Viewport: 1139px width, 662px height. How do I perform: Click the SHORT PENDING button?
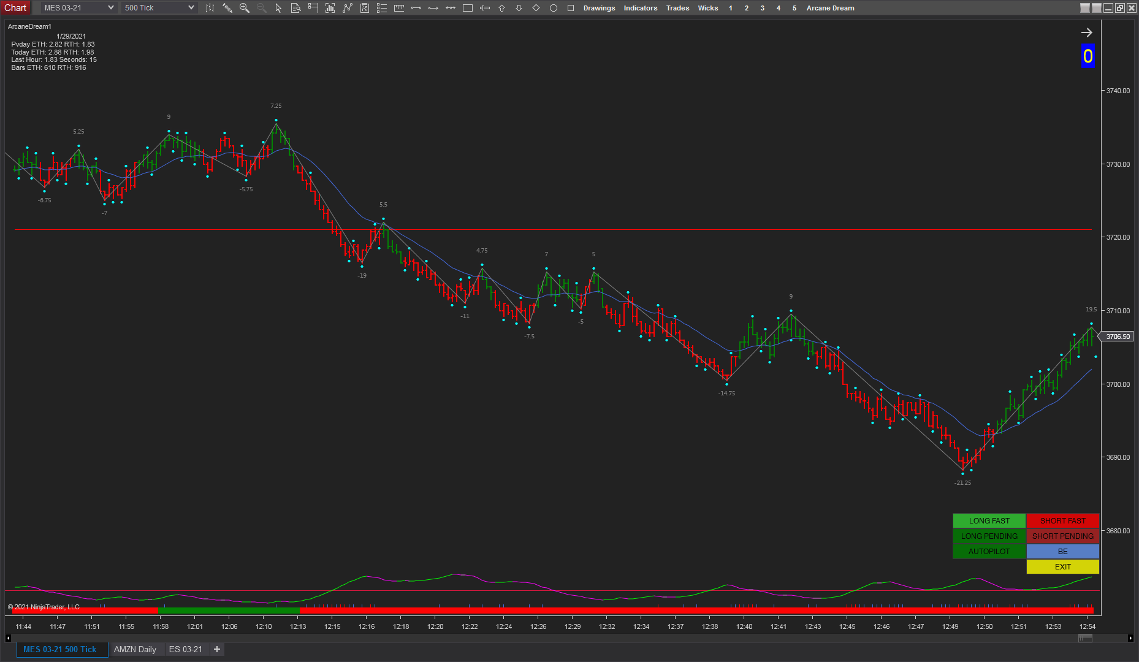[1062, 536]
